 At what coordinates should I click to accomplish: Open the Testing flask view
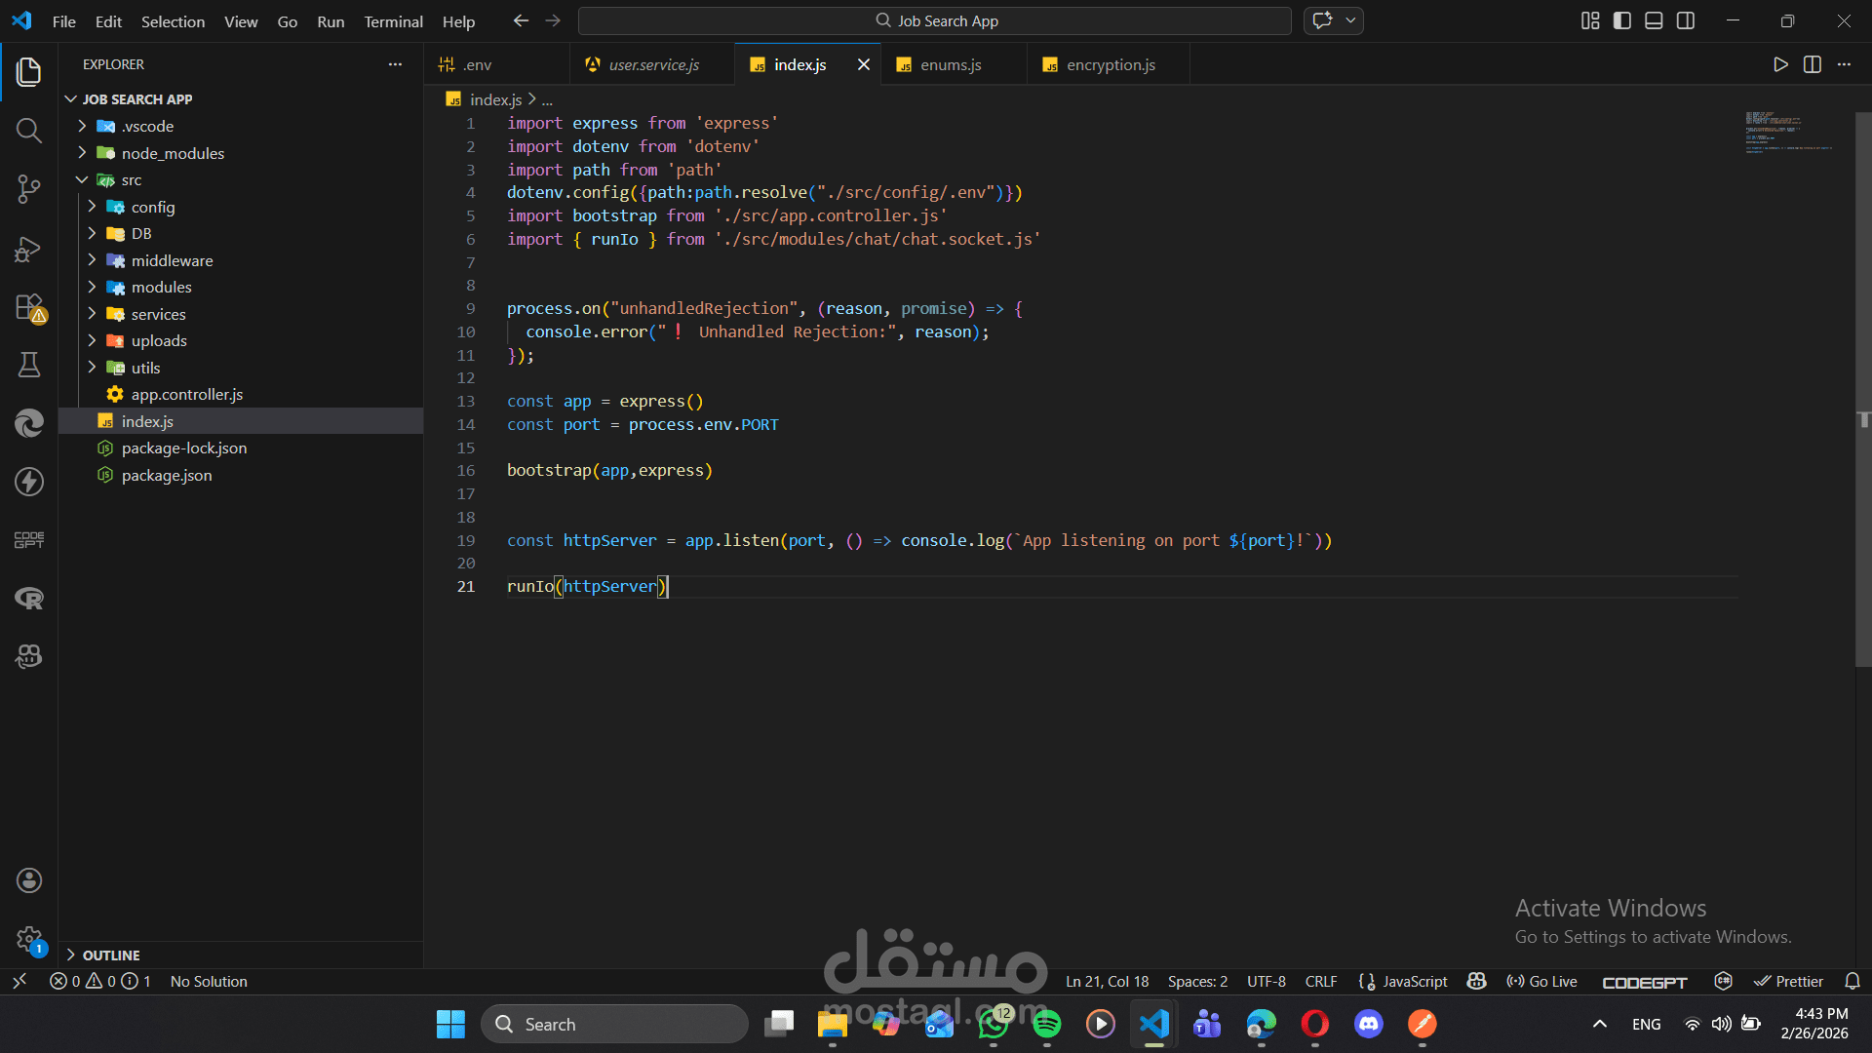point(29,365)
